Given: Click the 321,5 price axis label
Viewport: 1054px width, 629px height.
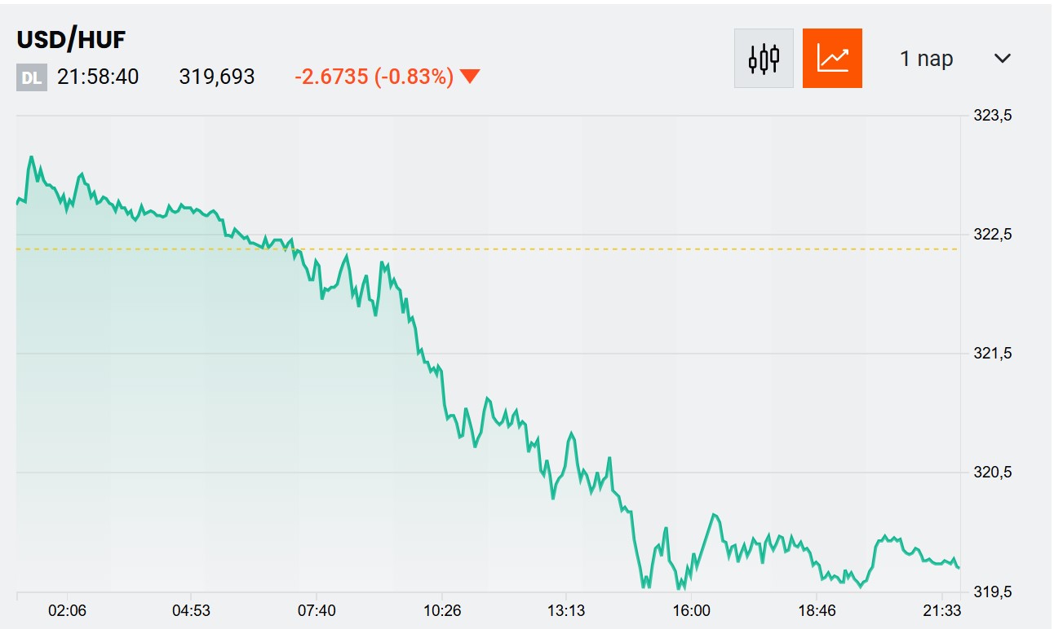Looking at the screenshot, I should tap(993, 354).
